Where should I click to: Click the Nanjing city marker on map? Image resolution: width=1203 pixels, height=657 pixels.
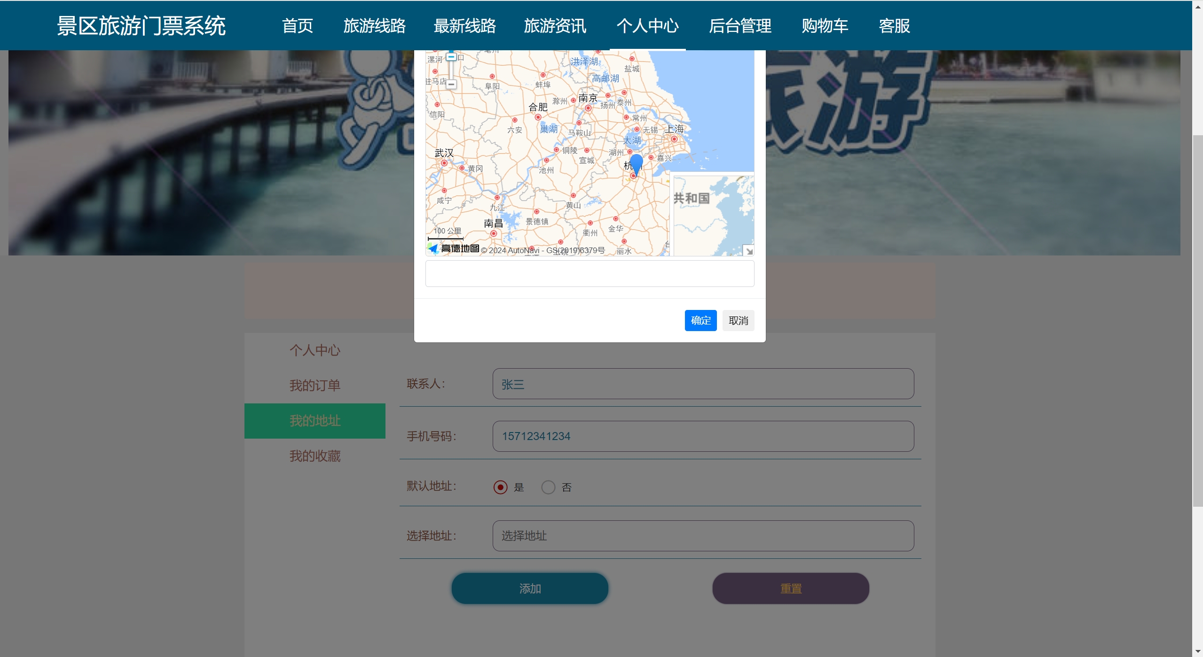pyautogui.click(x=588, y=108)
